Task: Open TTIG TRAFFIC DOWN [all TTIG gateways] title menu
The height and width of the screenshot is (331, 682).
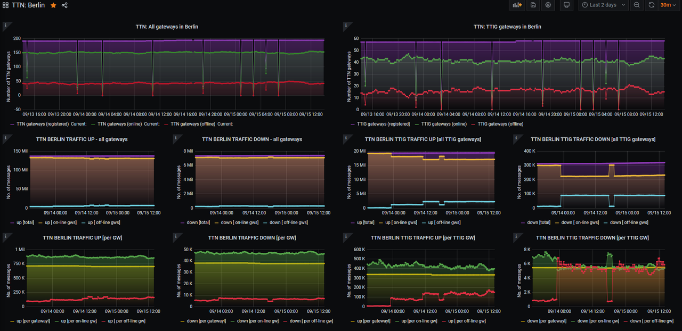Action: click(x=593, y=139)
